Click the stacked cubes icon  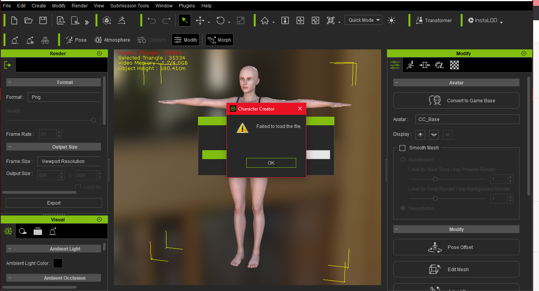pyautogui.click(x=46, y=40)
